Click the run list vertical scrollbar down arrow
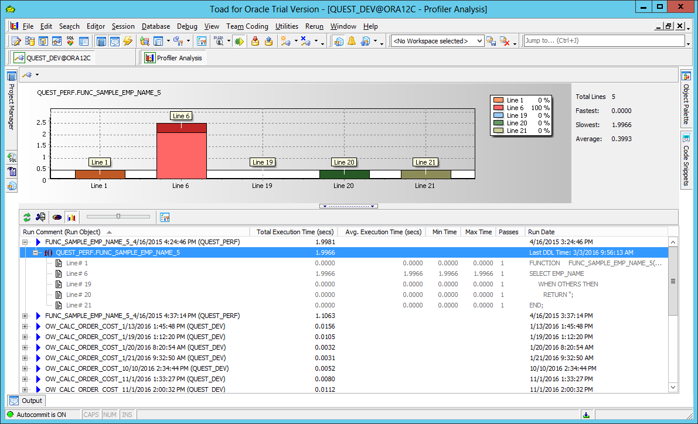 [x=673, y=388]
